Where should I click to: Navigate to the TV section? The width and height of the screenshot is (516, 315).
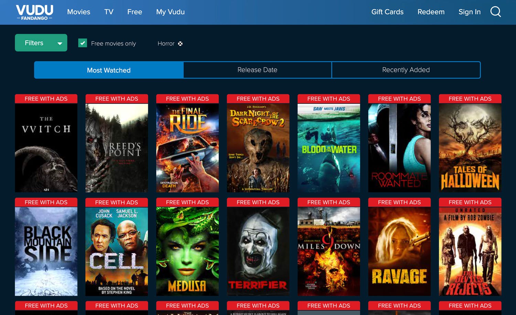point(109,12)
